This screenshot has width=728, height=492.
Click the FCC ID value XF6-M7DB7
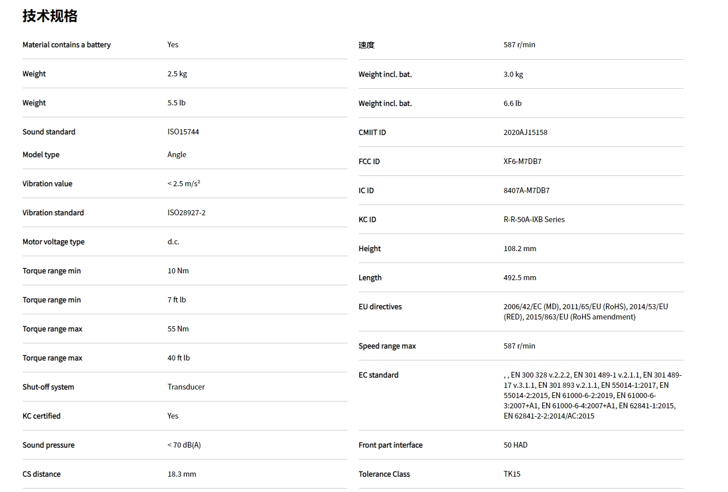point(522,162)
